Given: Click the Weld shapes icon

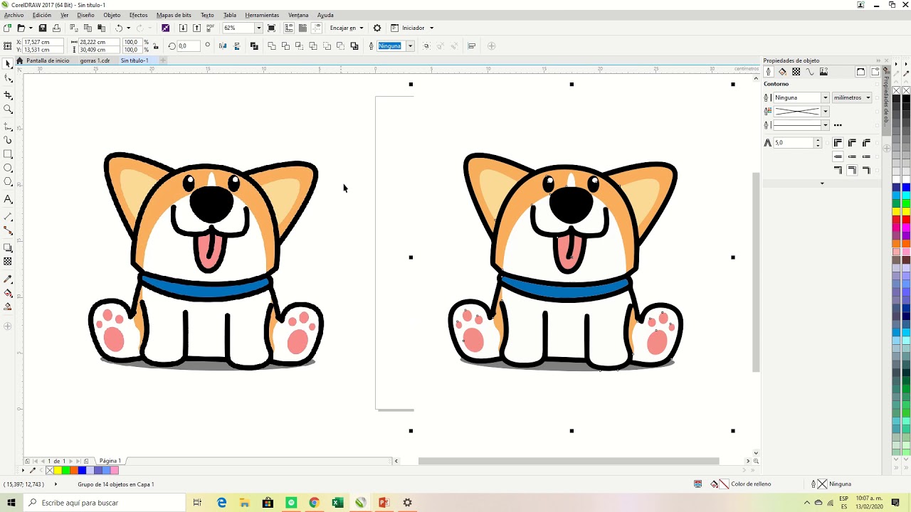Looking at the screenshot, I should [x=272, y=46].
